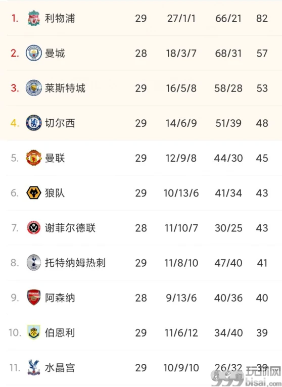Select the 68/31 goals for 曼城
Screen dimensions: 282x387
(228, 54)
